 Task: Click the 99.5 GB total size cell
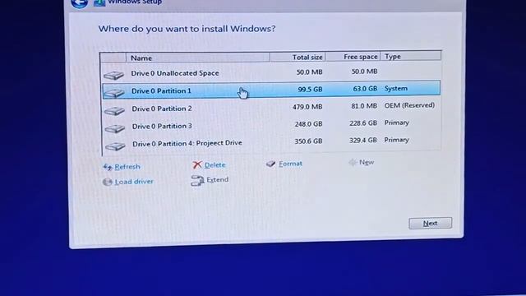point(310,90)
